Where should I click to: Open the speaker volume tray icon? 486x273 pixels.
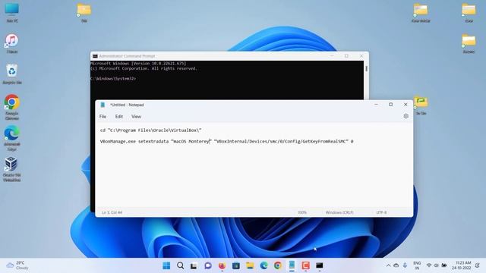point(436,265)
